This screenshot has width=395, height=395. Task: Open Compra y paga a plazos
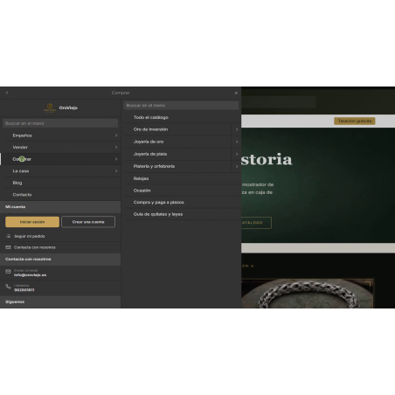[159, 202]
